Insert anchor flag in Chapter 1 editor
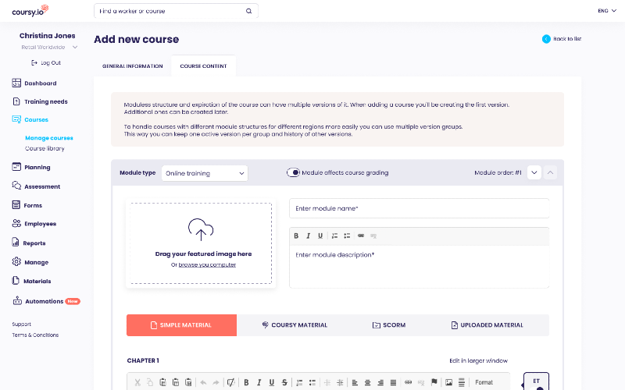 (434, 382)
